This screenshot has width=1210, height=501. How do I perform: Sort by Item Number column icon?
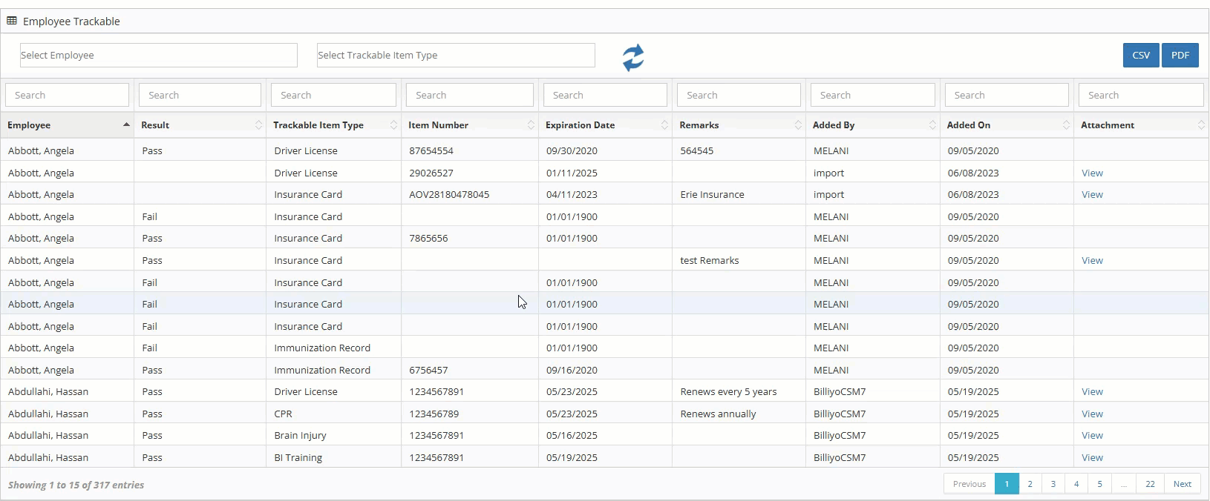[x=531, y=125]
